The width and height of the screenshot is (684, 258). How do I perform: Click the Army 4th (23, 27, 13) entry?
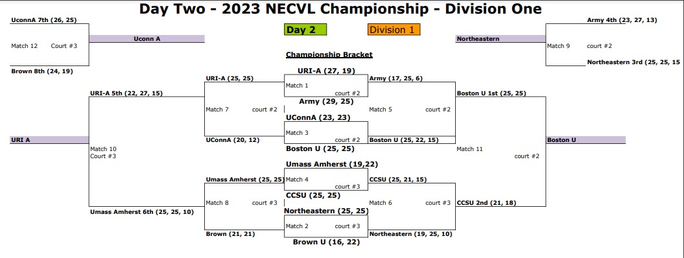pyautogui.click(x=622, y=20)
